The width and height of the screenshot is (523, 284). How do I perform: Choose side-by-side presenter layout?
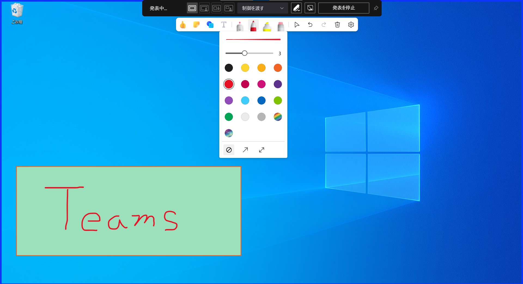(x=217, y=8)
